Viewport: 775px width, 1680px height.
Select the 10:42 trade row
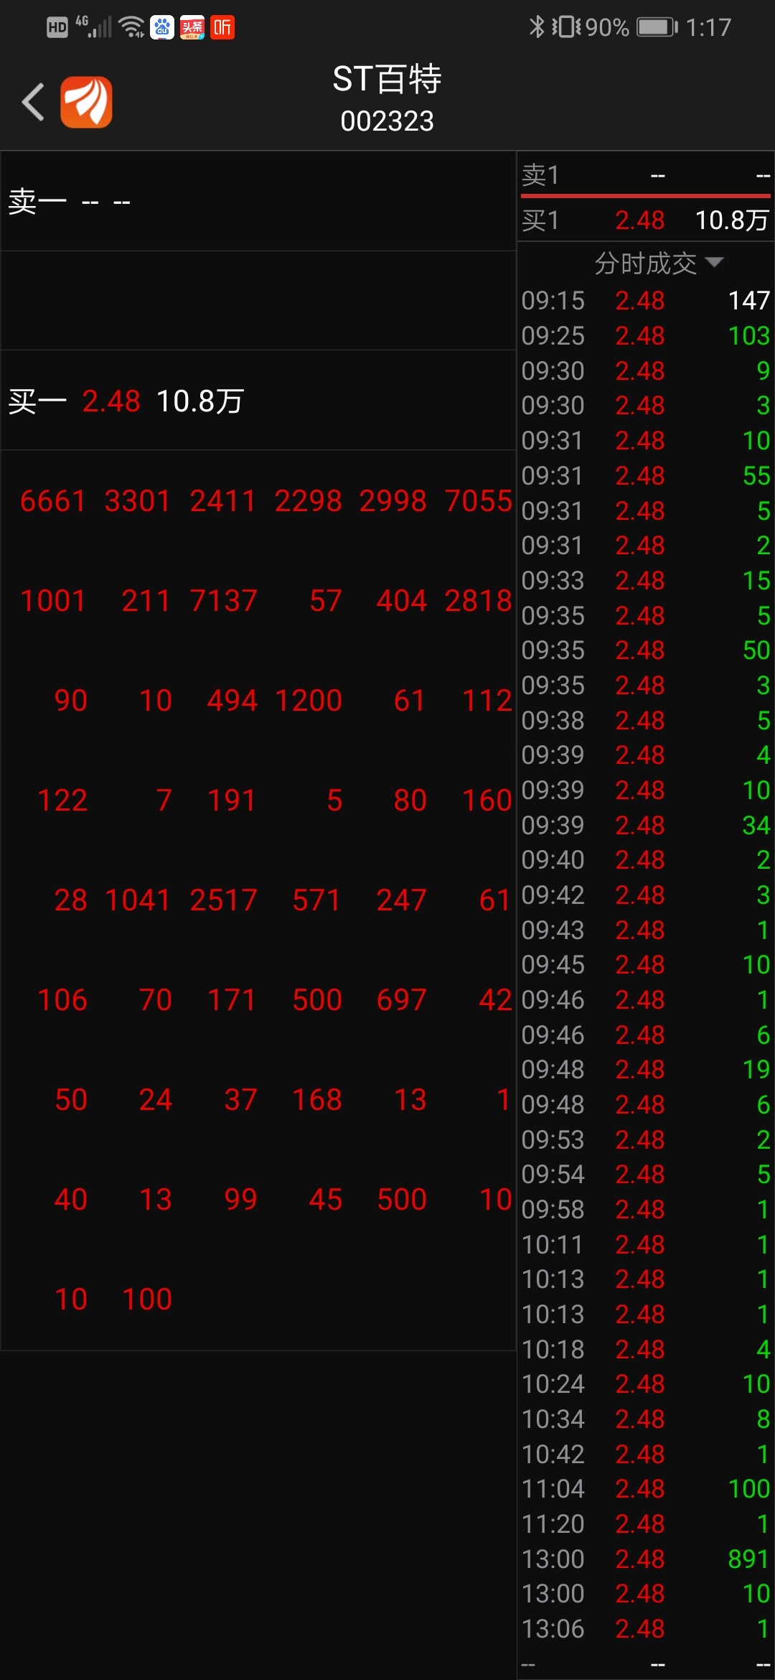646,1454
